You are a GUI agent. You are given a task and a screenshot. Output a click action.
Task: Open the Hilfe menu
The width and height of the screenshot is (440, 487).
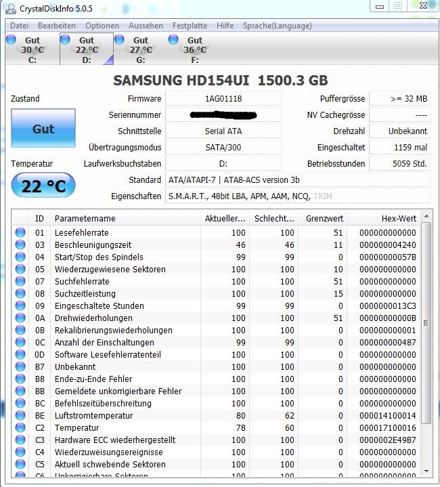225,26
